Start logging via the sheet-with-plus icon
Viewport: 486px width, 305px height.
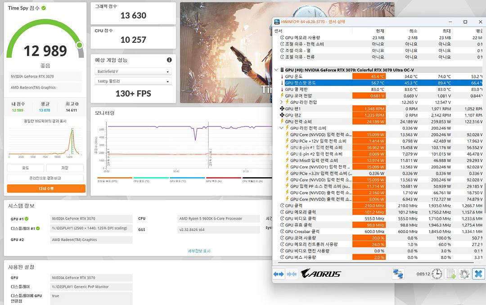[x=451, y=274]
